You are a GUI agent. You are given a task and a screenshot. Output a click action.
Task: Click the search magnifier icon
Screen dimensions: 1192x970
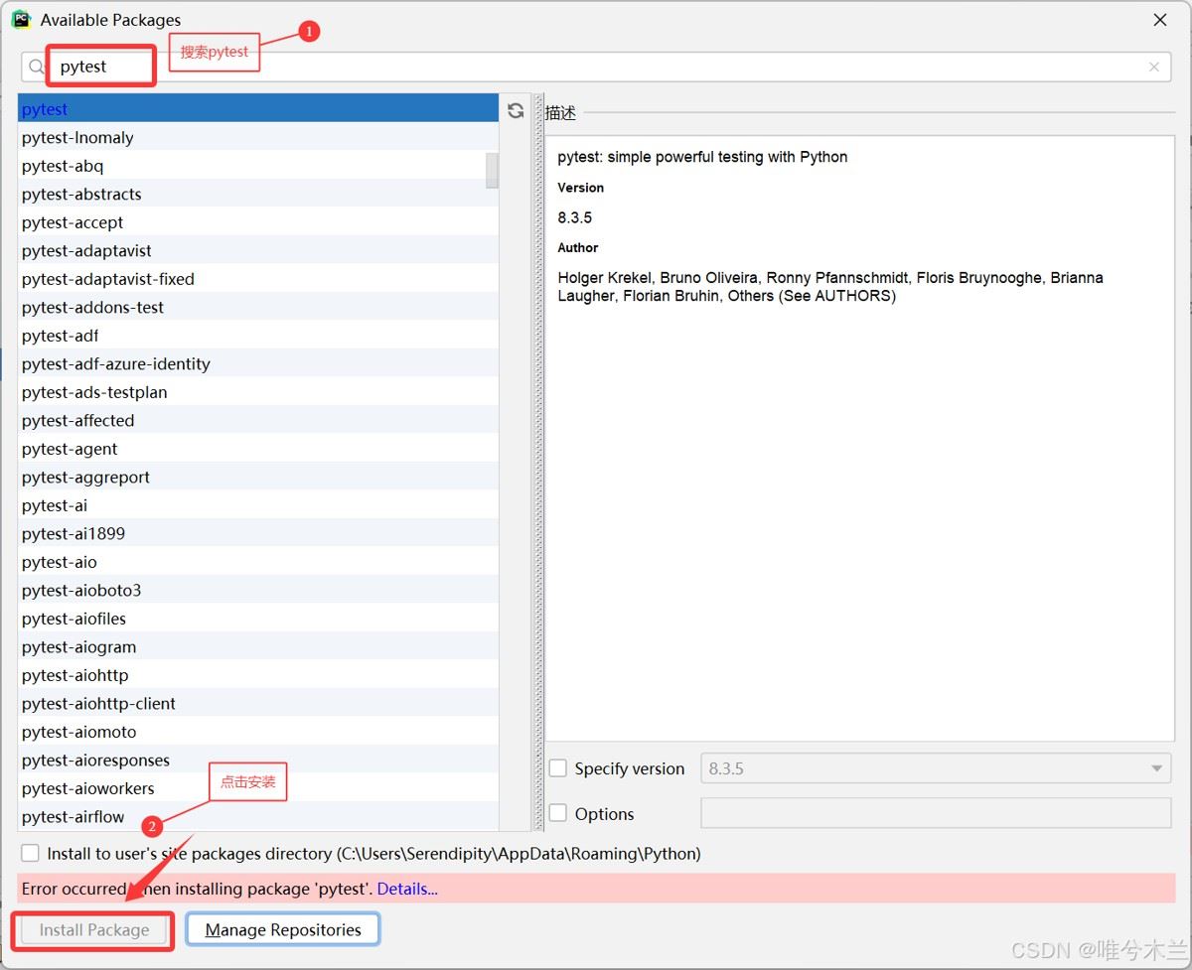37,68
